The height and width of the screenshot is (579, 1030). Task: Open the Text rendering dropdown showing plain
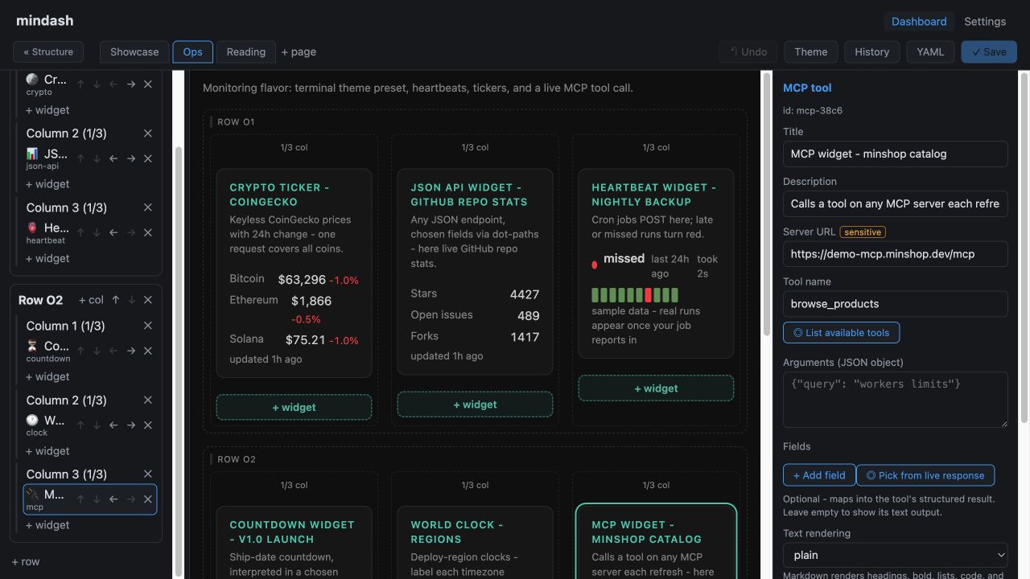(x=896, y=555)
